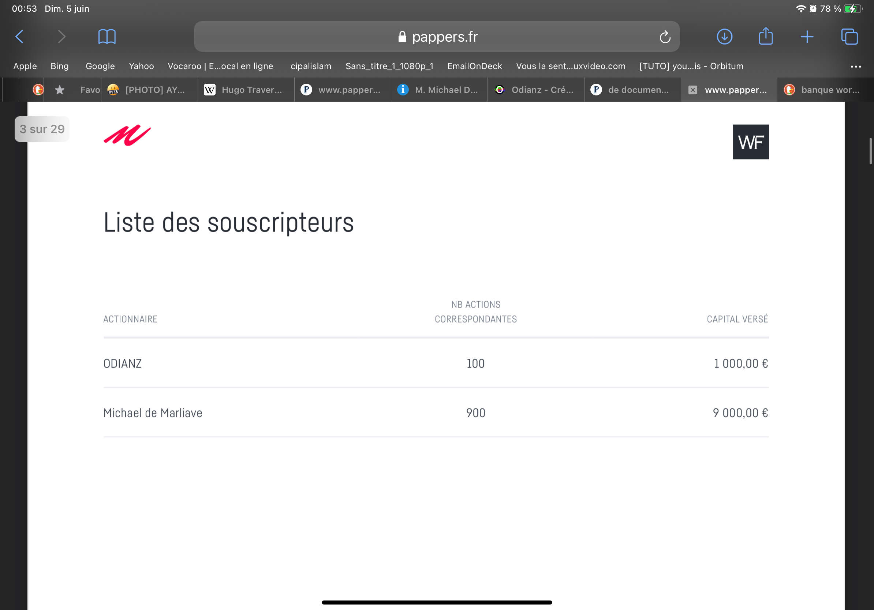
Task: Open the EmailOnDeck favorite link
Action: click(x=474, y=66)
